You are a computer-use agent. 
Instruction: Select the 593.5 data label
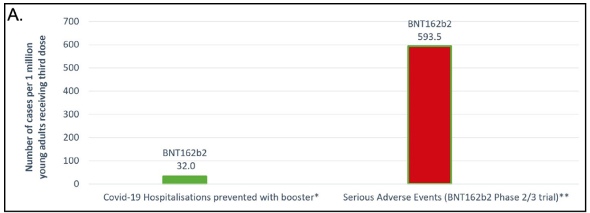point(430,36)
